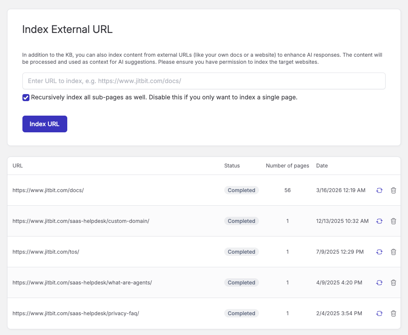Delete the privacy-faq indexed entry

click(x=393, y=313)
